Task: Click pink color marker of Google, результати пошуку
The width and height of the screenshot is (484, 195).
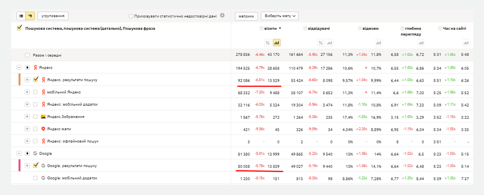Action: pos(19,165)
